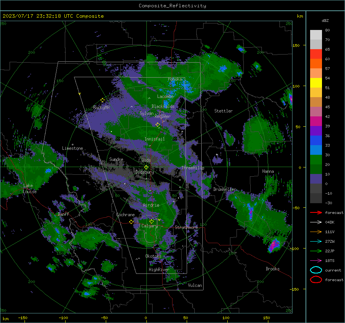The width and height of the screenshot is (345, 323).
Task: Click the red 'forecast' ellipse icon
Action: pos(316,280)
